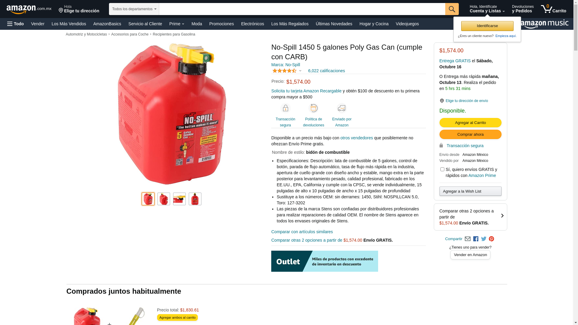Image resolution: width=578 pixels, height=325 pixels.
Task: Open the Prime menu in navigation bar
Action: [x=177, y=24]
